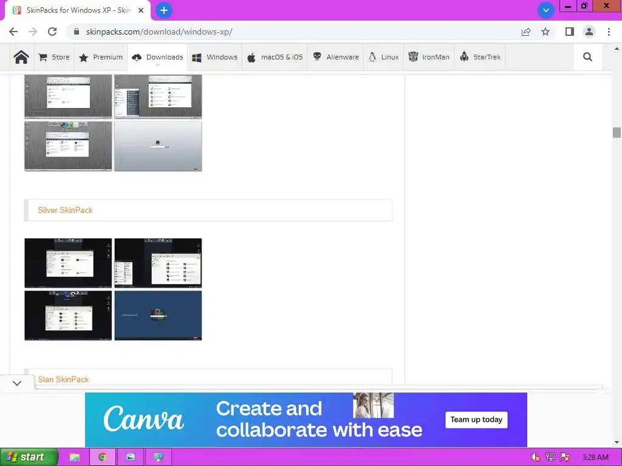Open the Linux menu item
Image resolution: width=622 pixels, height=466 pixels.
pos(383,57)
